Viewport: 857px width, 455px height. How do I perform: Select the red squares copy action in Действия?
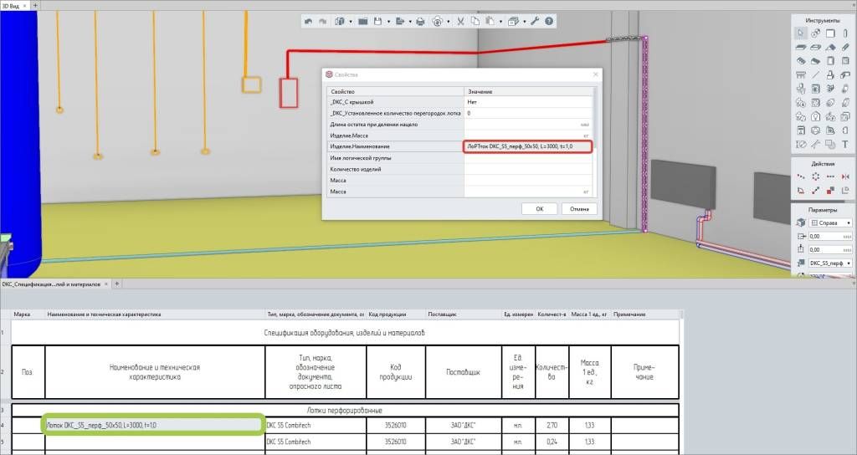coord(831,190)
